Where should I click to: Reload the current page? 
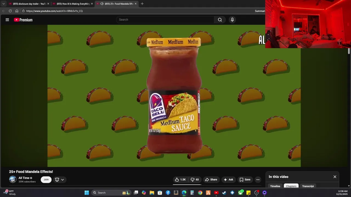click(10, 11)
